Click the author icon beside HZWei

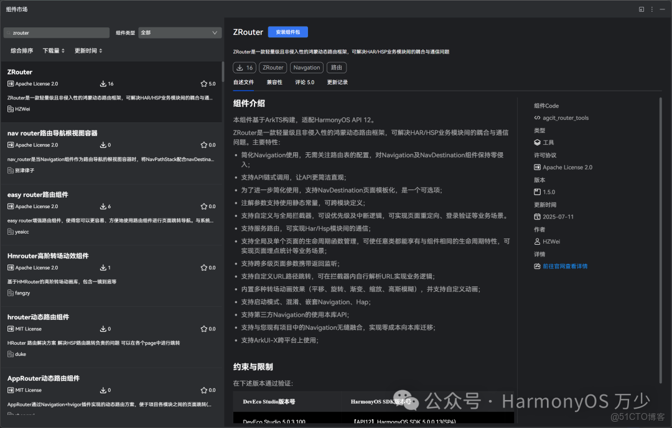tap(537, 240)
